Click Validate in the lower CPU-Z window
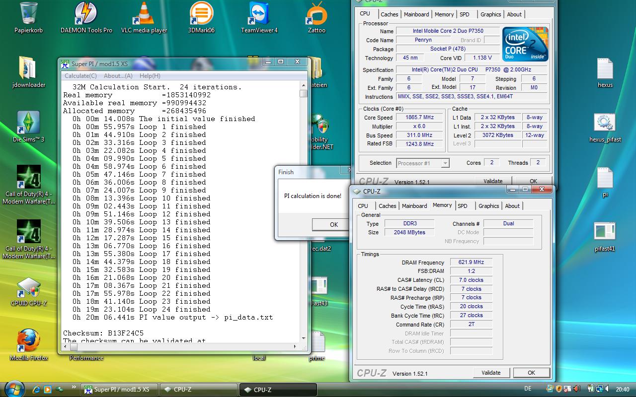The image size is (636, 397). (x=491, y=373)
